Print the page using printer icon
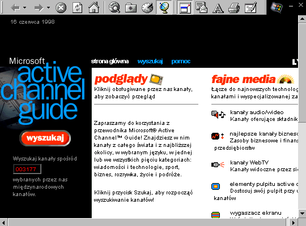This screenshot has width=306, height=226. (234, 8)
